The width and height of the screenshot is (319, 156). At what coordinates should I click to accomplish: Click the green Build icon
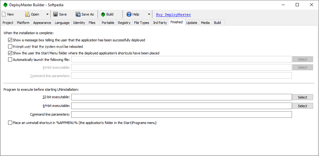(103, 14)
